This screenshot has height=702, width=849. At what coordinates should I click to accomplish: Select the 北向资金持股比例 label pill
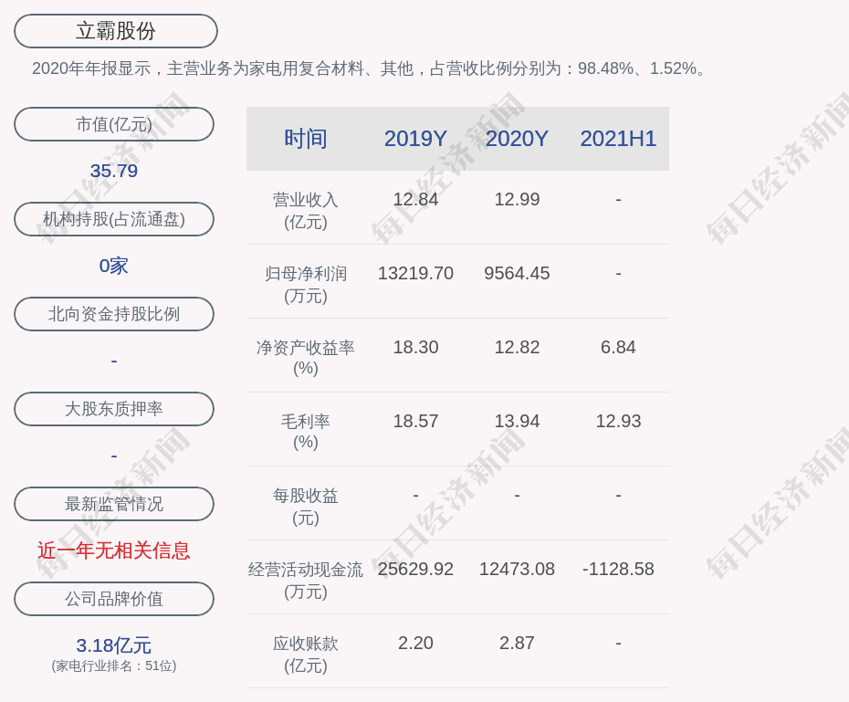(114, 314)
